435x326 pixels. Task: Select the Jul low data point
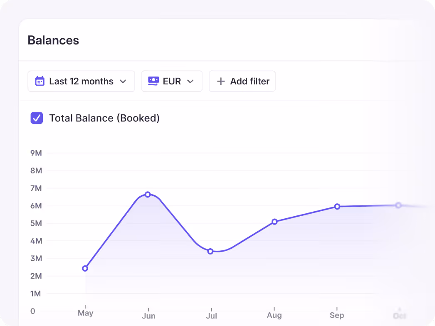210,252
